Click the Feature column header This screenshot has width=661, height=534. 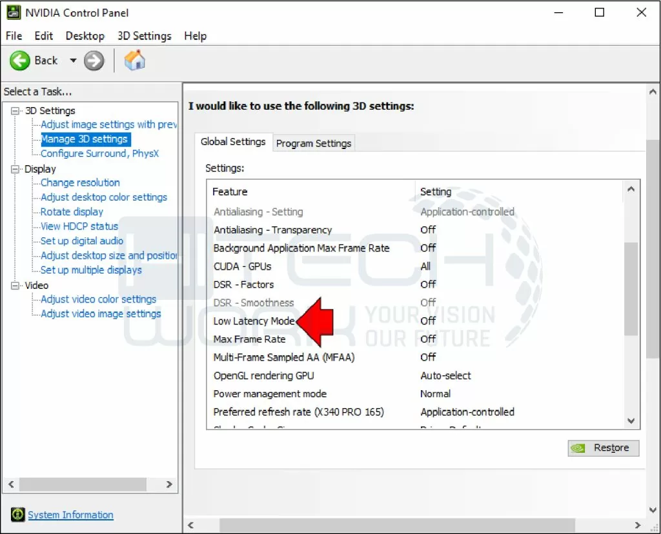[x=230, y=192]
